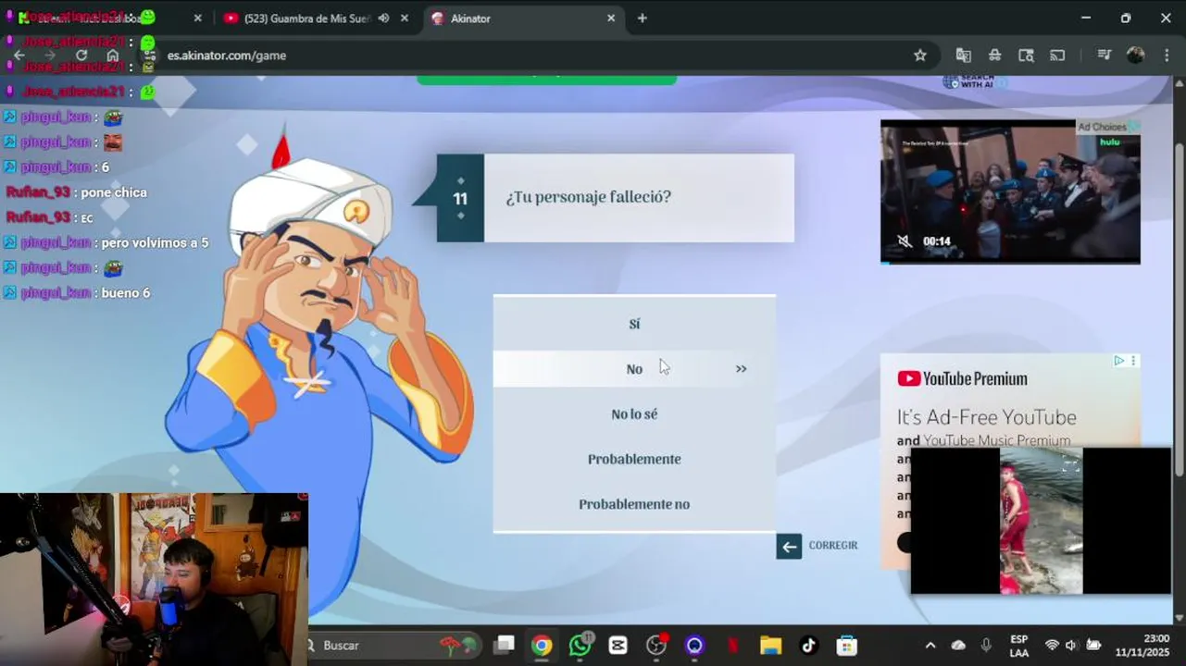Click the incognito-style extension icon
1186x666 pixels.
click(994, 55)
